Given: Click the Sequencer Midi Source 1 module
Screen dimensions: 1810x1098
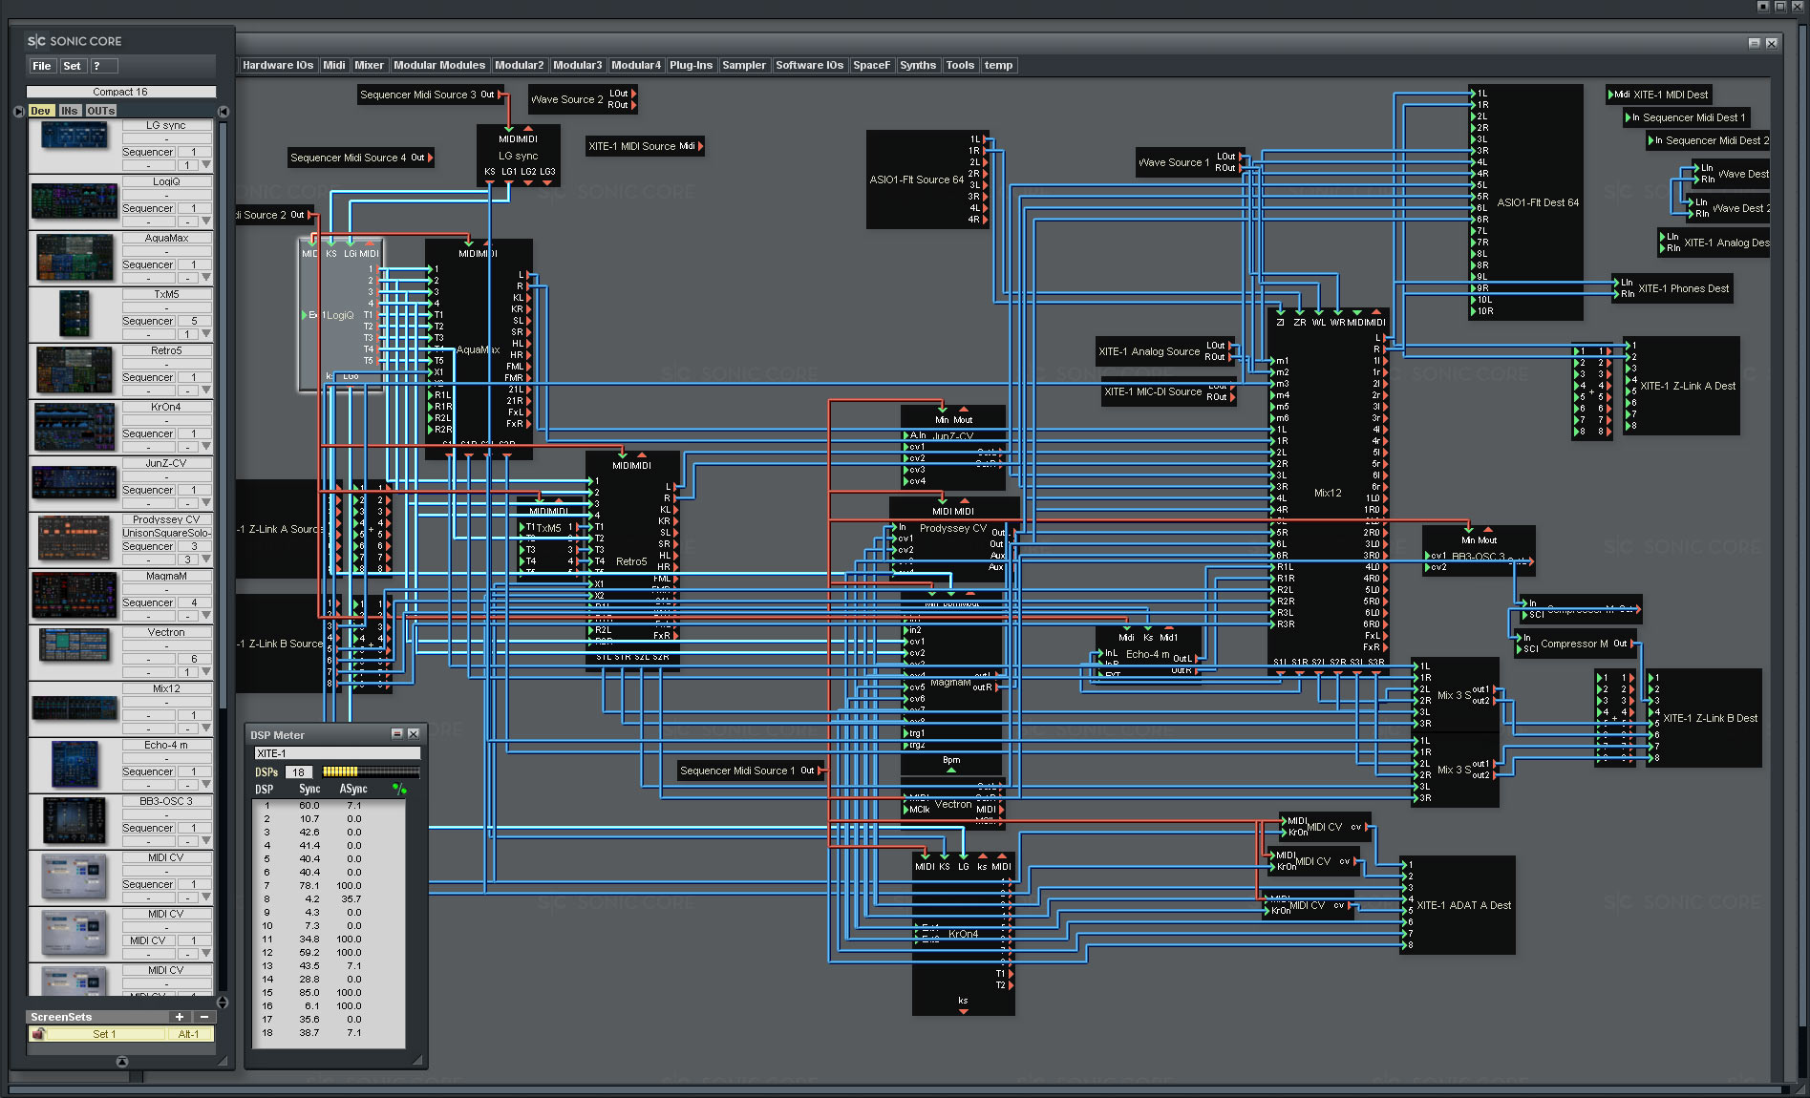Looking at the screenshot, I should (751, 771).
